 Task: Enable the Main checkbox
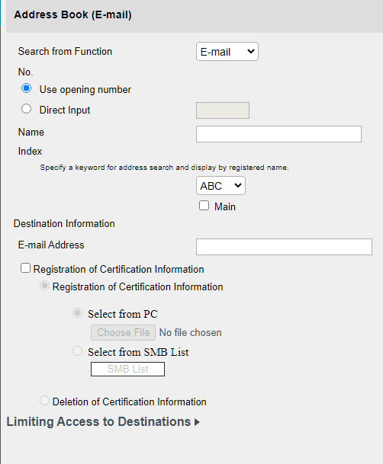coord(204,206)
